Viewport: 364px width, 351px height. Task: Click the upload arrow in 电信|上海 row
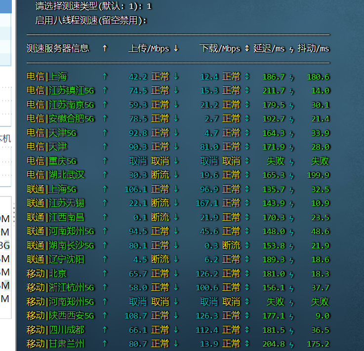104,77
